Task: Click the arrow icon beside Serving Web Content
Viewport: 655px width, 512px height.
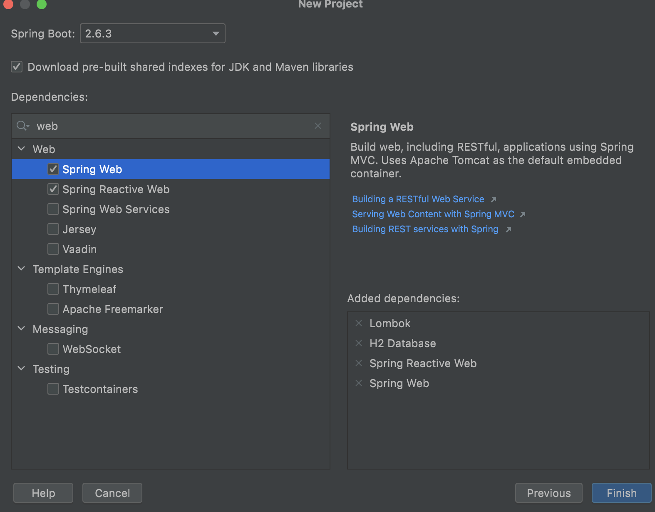Action: click(x=523, y=215)
